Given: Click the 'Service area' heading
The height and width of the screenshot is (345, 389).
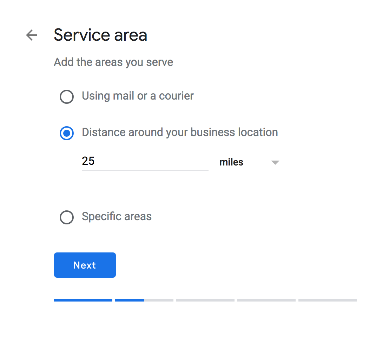Looking at the screenshot, I should click(100, 35).
